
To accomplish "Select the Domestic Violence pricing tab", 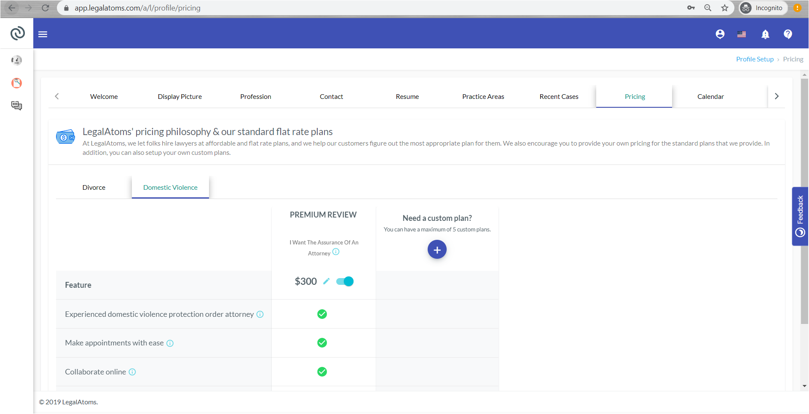I will pyautogui.click(x=170, y=188).
